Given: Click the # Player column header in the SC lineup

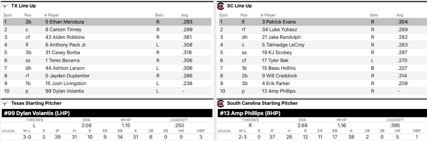Looking at the screenshot, I should pos(268,15).
